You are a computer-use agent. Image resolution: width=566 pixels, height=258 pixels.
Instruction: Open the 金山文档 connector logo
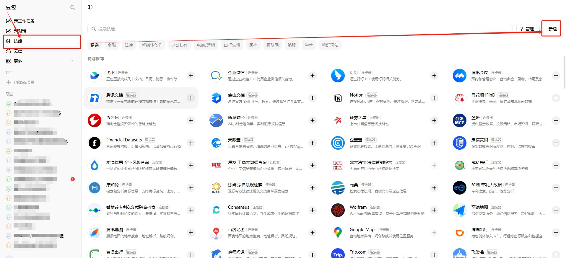click(x=216, y=98)
